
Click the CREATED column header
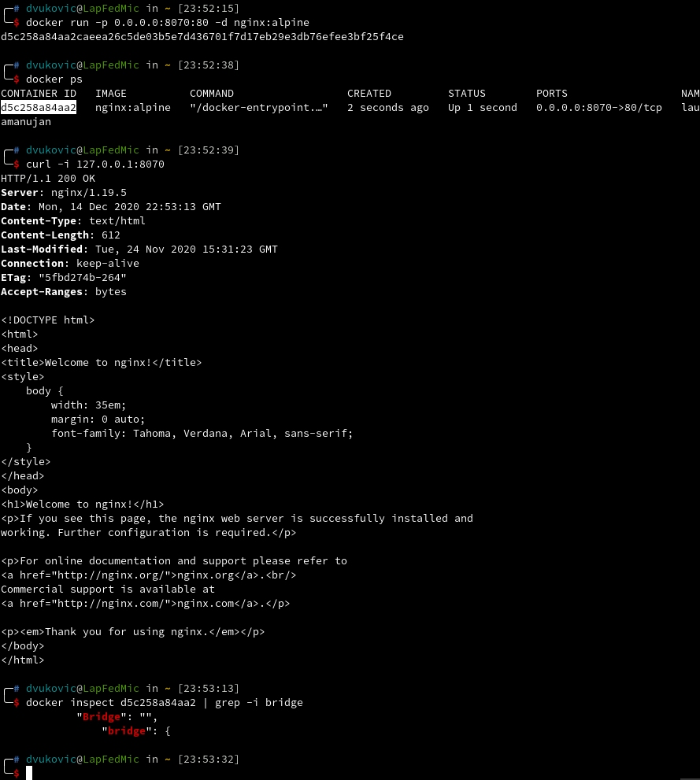(369, 94)
